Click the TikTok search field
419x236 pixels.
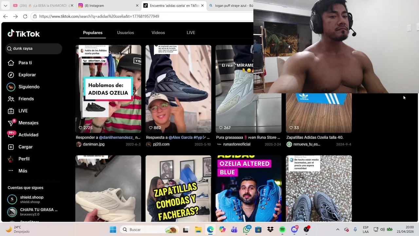tap(34, 49)
